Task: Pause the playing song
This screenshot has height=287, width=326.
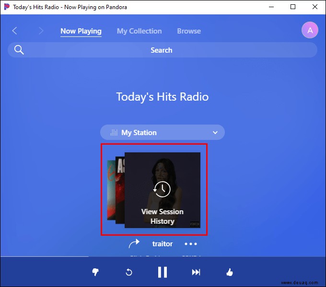Action: [163, 272]
